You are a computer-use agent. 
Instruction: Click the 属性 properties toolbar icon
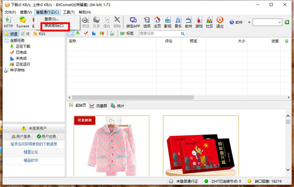[107, 22]
